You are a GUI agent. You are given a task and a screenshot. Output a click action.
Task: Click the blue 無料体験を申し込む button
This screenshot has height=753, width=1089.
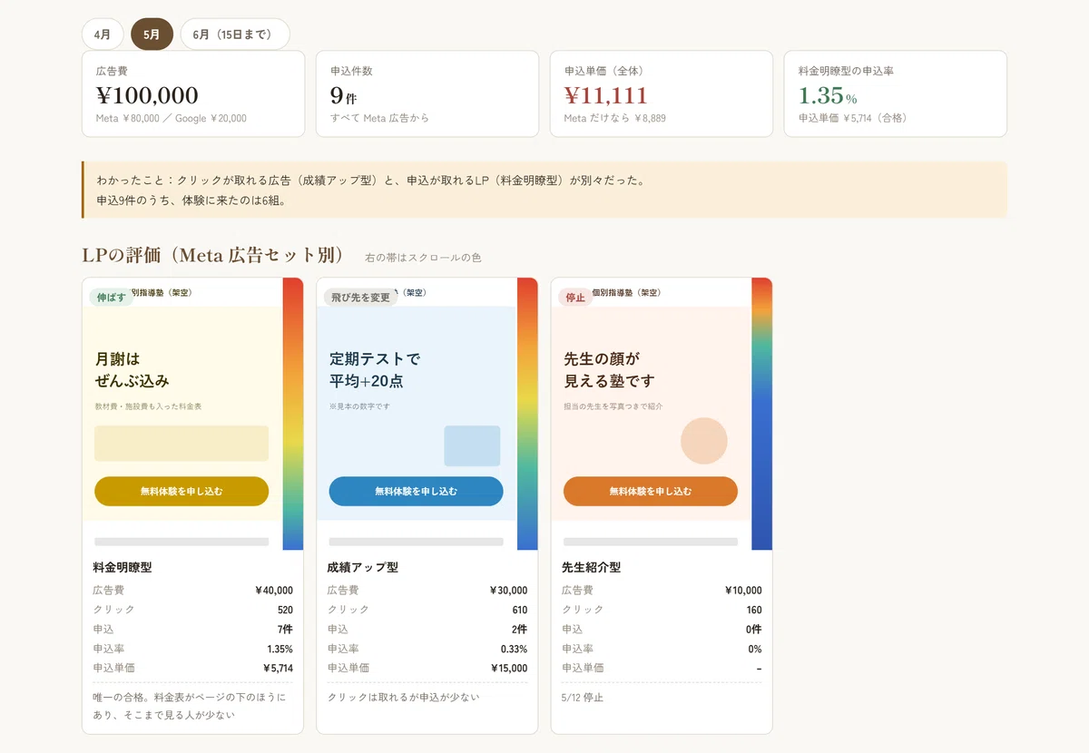(x=416, y=491)
